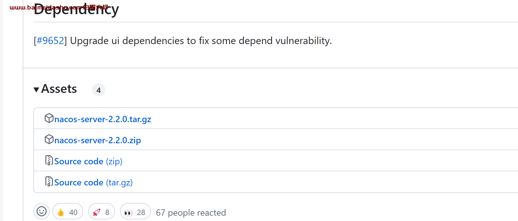Click the 67 people reacted text
The image size is (518, 221).
click(x=191, y=213)
